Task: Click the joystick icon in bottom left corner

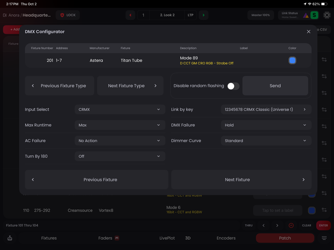Action: pos(9,238)
